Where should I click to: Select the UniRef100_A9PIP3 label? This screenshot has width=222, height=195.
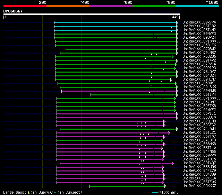199,68
